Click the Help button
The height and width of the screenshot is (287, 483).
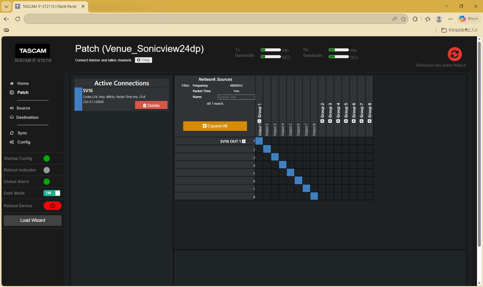pyautogui.click(x=143, y=60)
